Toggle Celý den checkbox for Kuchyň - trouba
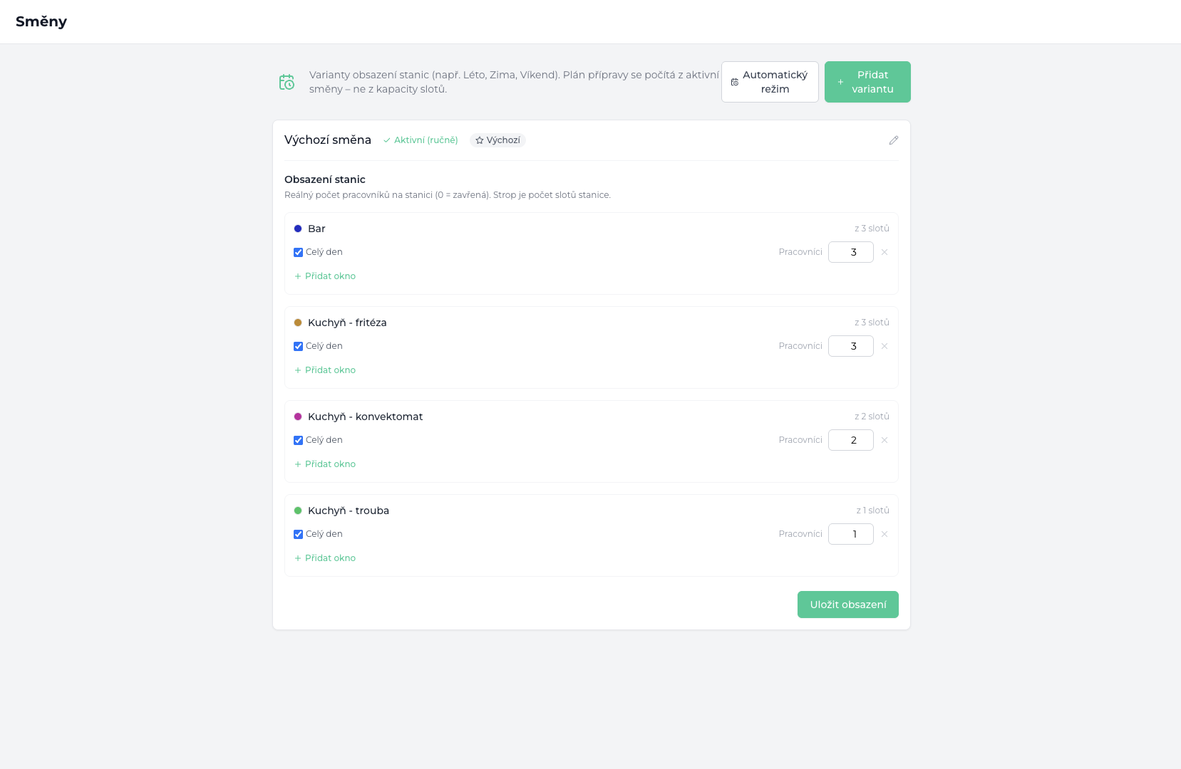The image size is (1181, 769). [299, 534]
